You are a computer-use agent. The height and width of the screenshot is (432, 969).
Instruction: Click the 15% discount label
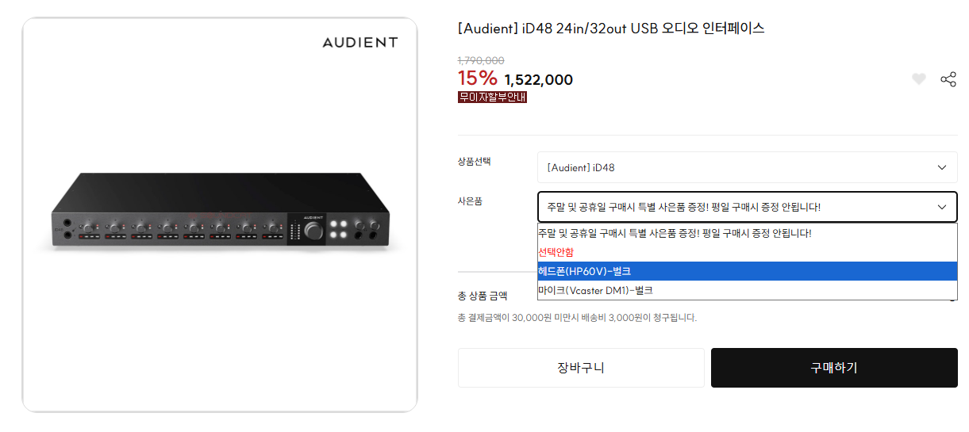point(477,78)
